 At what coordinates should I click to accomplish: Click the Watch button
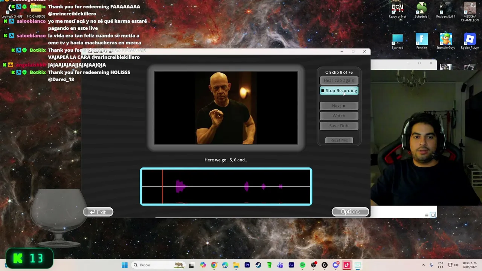tap(339, 116)
